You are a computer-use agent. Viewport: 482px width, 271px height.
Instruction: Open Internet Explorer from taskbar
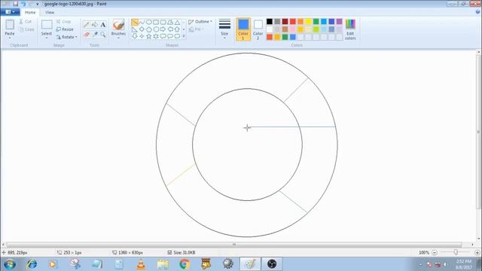32,264
